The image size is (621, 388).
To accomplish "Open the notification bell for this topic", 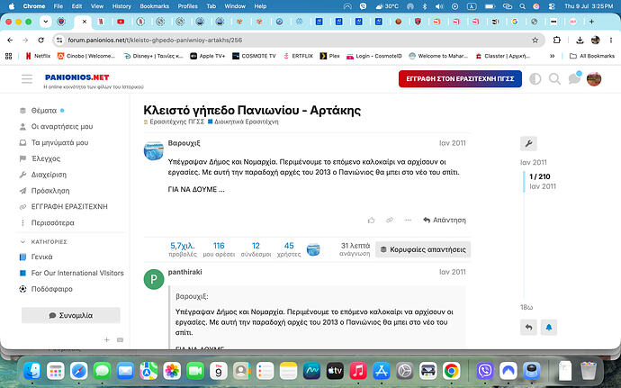I will click(549, 328).
